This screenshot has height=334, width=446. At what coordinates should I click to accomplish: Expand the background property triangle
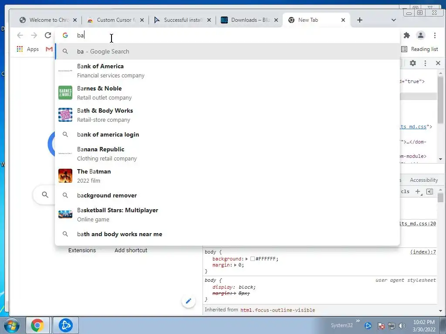point(247,259)
